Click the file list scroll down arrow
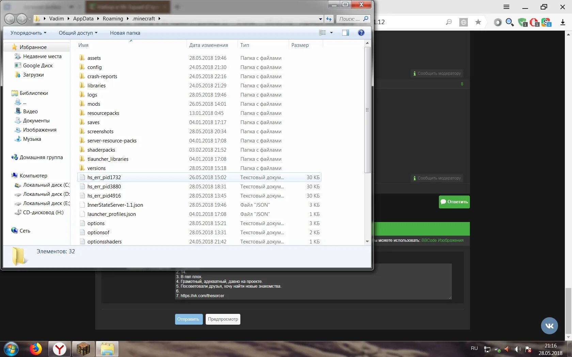Screen dimensions: 572x357 (x=367, y=241)
